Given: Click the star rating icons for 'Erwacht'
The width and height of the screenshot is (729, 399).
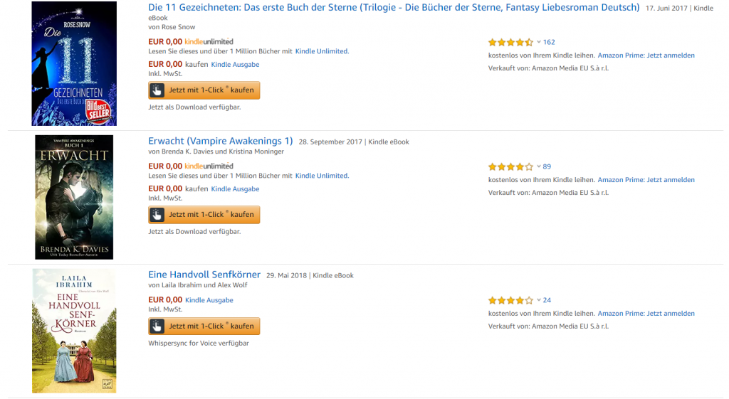Looking at the screenshot, I should point(510,167).
